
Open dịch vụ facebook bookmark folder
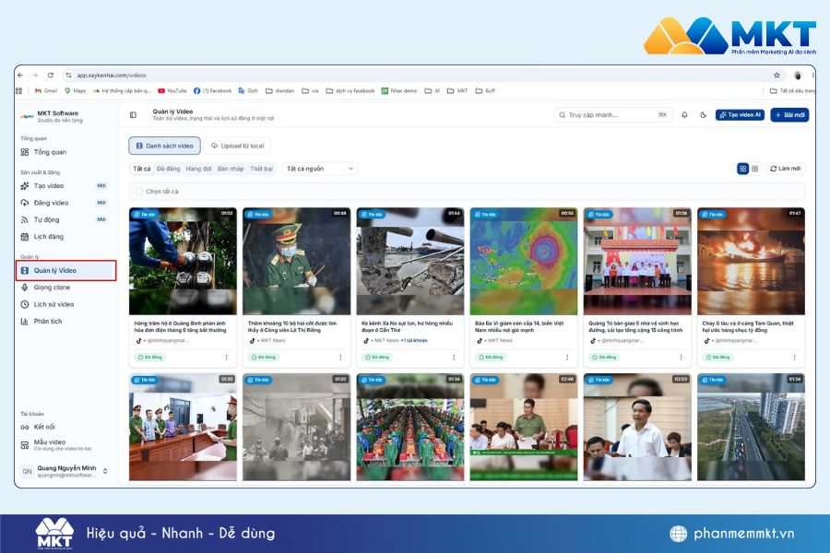coord(350,91)
